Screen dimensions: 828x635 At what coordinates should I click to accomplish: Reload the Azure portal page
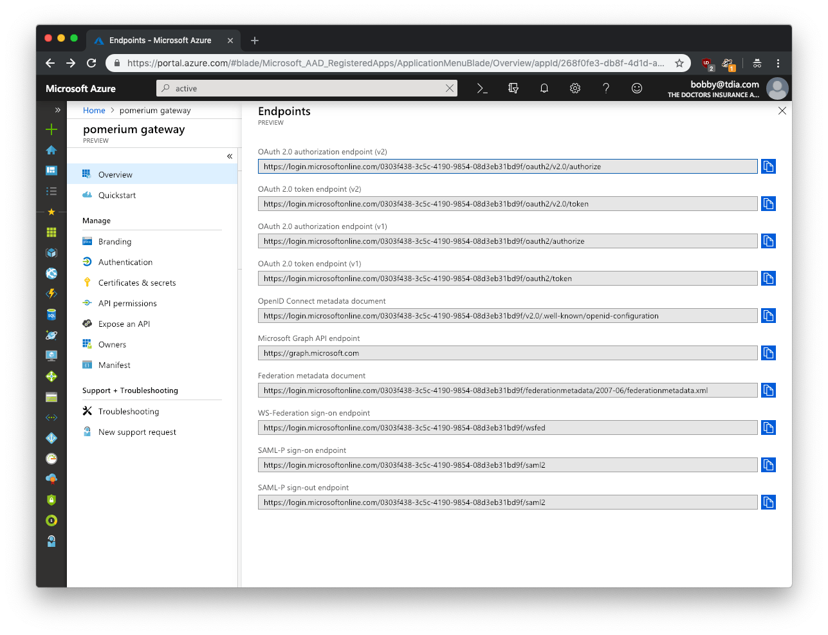tap(91, 63)
